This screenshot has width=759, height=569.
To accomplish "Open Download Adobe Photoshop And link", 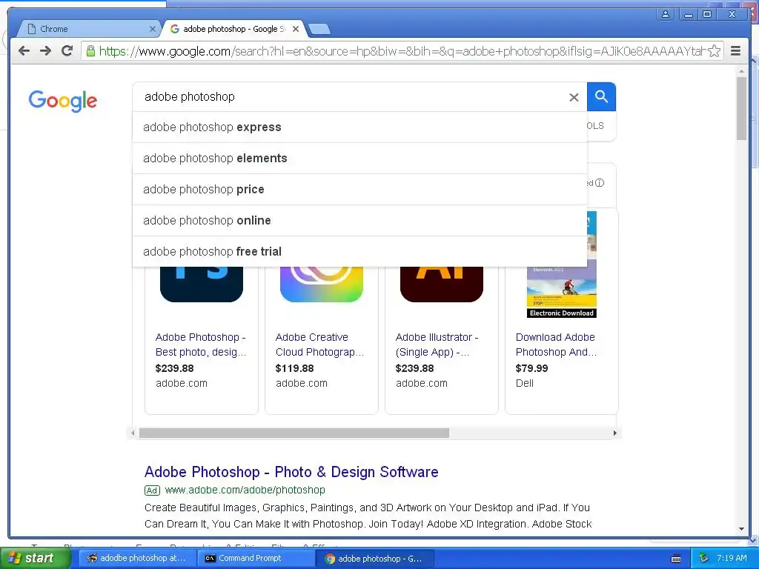I will pos(556,345).
